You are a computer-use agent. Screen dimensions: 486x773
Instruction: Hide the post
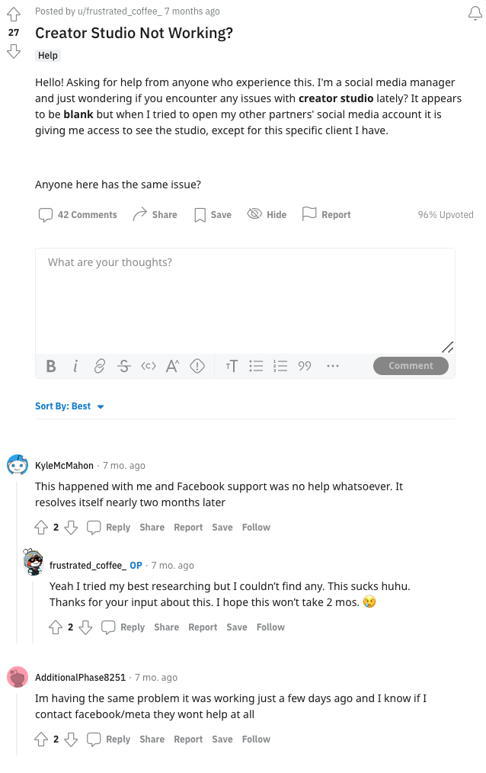[x=267, y=214]
